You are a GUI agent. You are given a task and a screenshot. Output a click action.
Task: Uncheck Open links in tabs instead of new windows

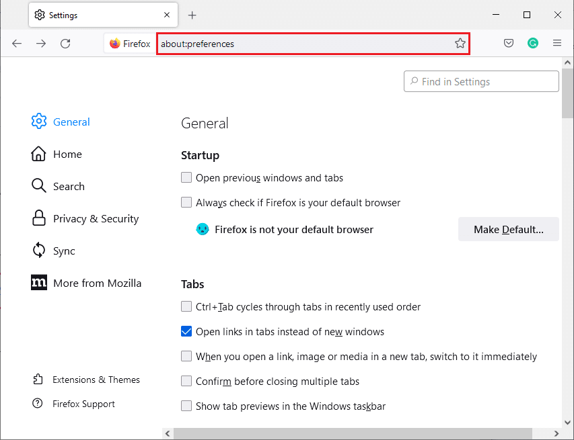tap(186, 331)
